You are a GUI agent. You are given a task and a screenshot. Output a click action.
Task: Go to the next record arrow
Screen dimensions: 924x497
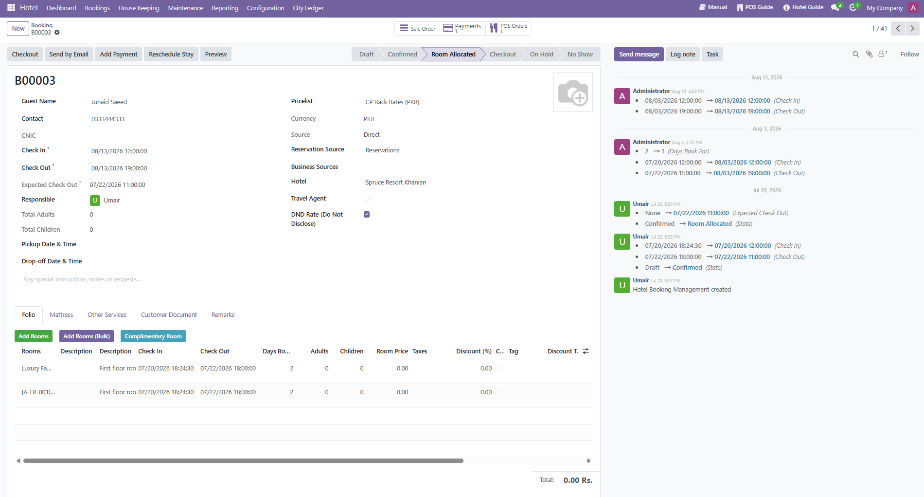[912, 29]
